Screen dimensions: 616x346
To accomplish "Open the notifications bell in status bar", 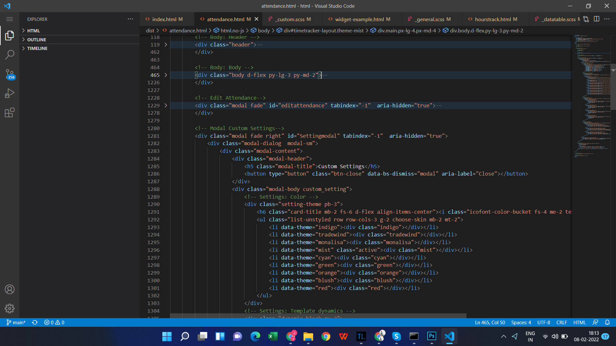I will tap(607, 322).
